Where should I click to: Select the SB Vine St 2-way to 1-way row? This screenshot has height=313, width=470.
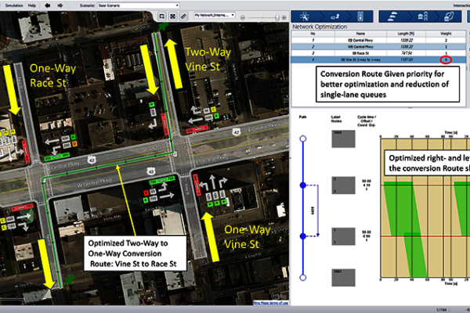pyautogui.click(x=379, y=59)
